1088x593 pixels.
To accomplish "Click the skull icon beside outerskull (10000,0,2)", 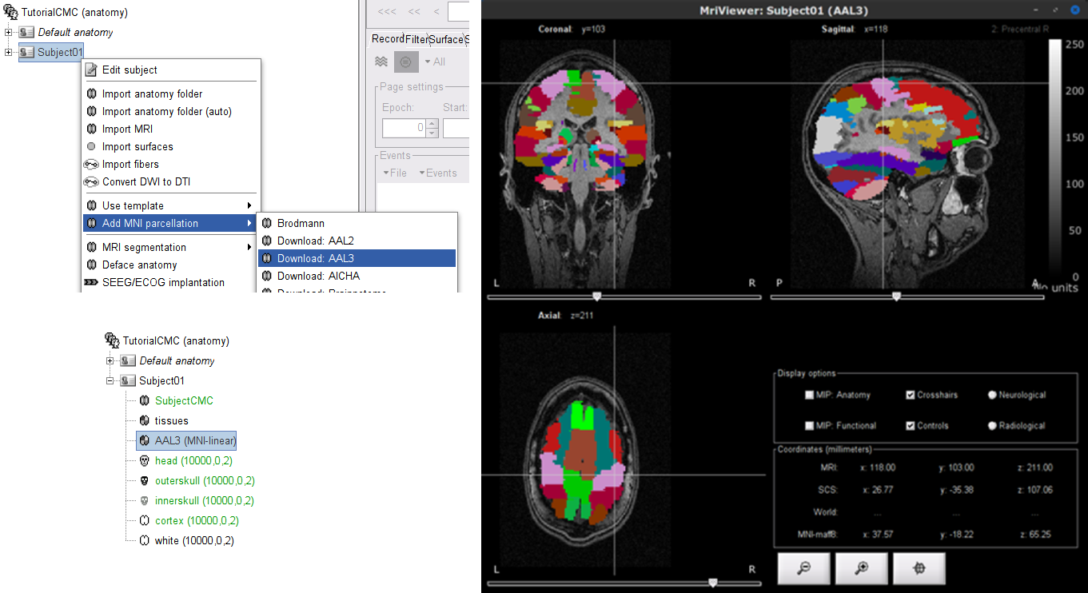I will point(144,480).
